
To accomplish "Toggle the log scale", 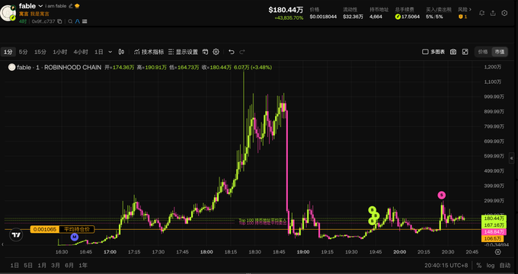I will [x=491, y=266].
